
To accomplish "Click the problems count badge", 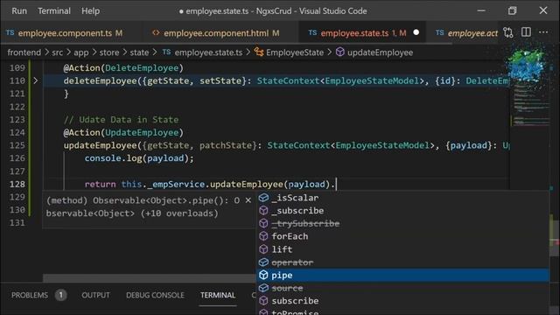I will (60, 295).
